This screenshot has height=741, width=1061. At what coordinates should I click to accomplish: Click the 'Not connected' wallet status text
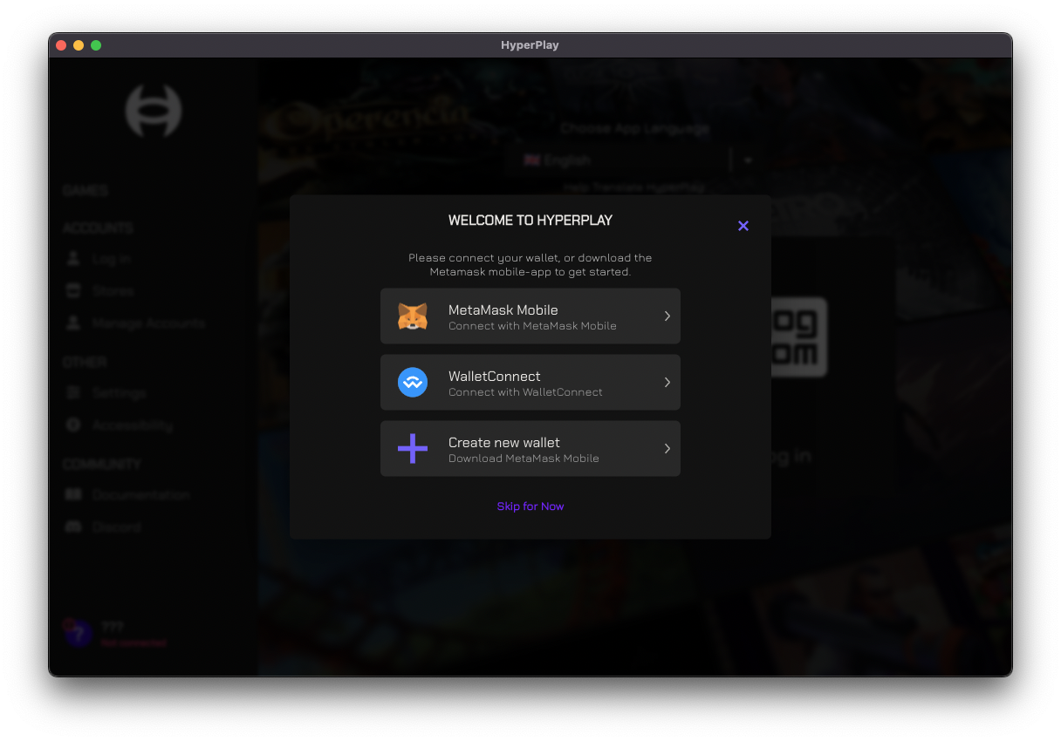point(133,643)
